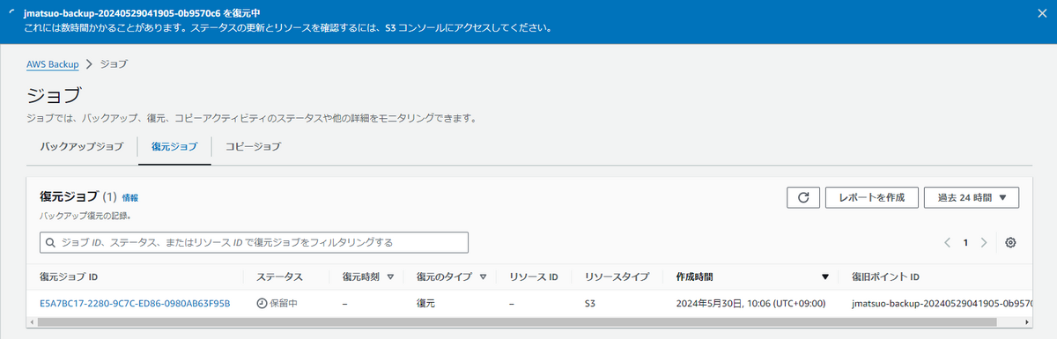Open the 情報 info link
Screen dimensions: 1057x339
point(129,198)
